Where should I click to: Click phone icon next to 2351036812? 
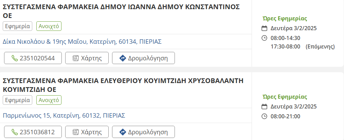tap(14, 132)
